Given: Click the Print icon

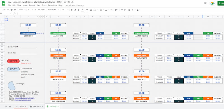Looking at the screenshot, I should pyautogui.click(x=11, y=10).
